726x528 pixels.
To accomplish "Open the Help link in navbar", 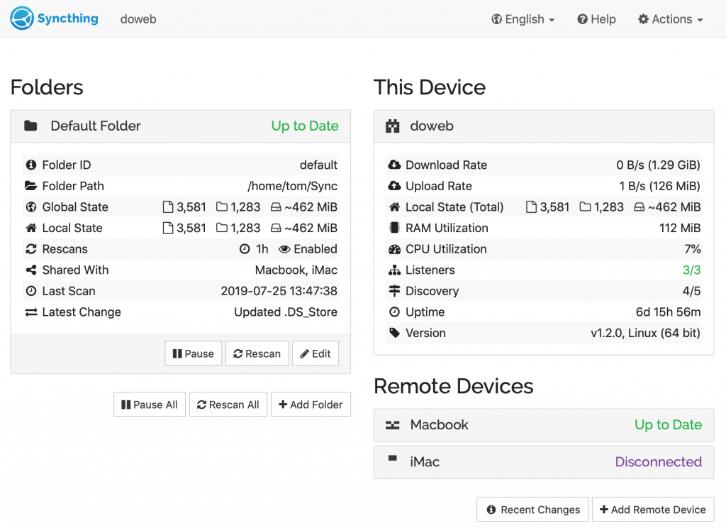I will coord(596,19).
